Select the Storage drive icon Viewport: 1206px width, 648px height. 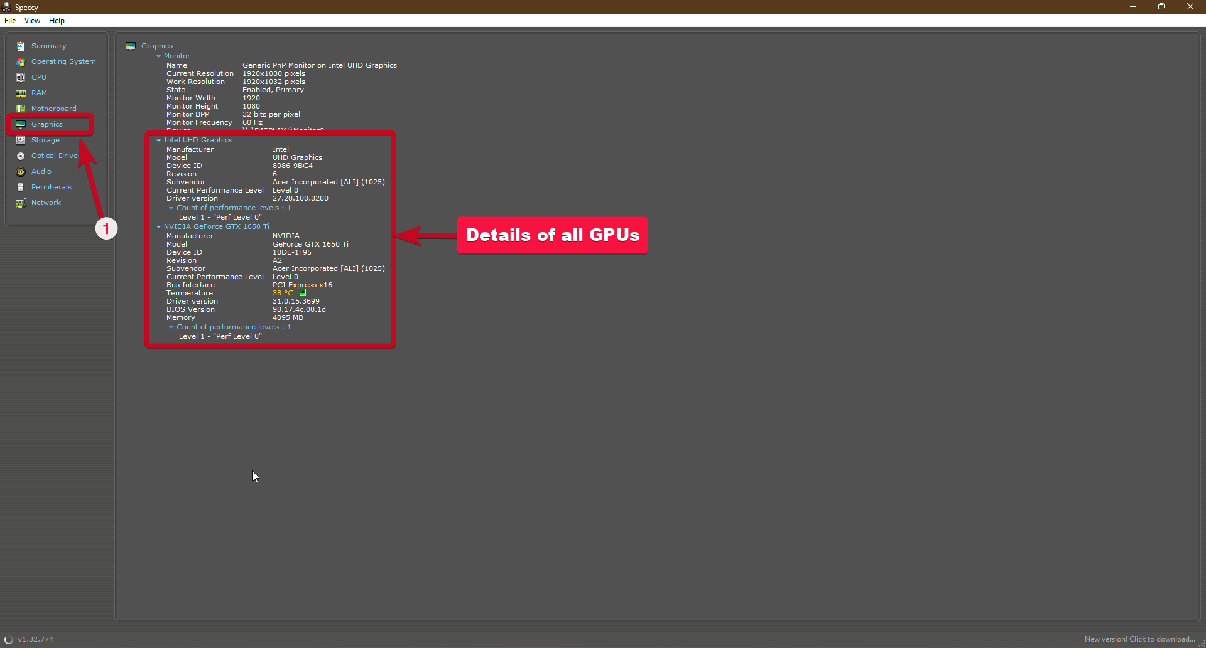click(x=21, y=140)
